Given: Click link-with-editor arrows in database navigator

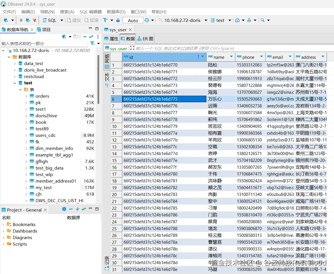Looking at the screenshot, I should [x=91, y=37].
